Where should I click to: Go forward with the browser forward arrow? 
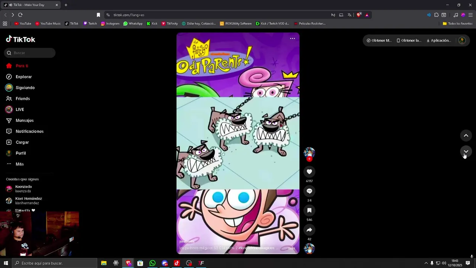(x=13, y=15)
